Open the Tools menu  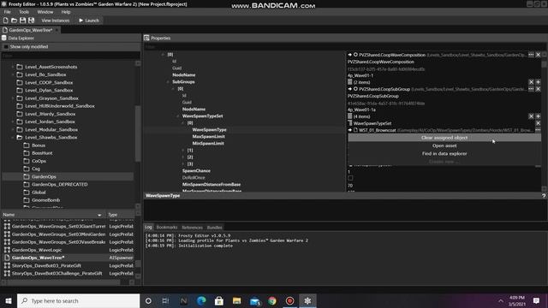pos(24,12)
